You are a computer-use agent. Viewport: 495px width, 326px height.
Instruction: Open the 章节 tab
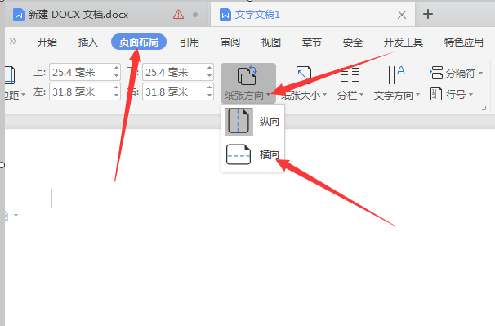pyautogui.click(x=311, y=42)
